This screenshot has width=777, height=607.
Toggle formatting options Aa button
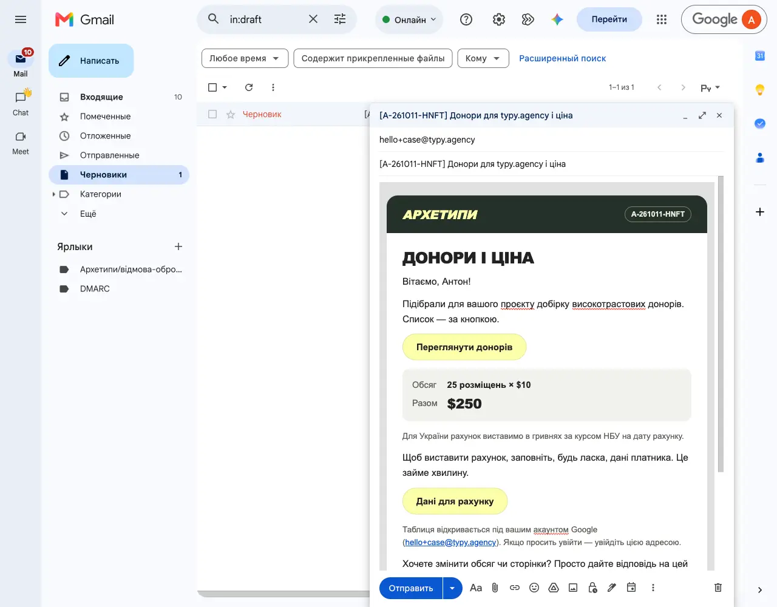tap(476, 588)
